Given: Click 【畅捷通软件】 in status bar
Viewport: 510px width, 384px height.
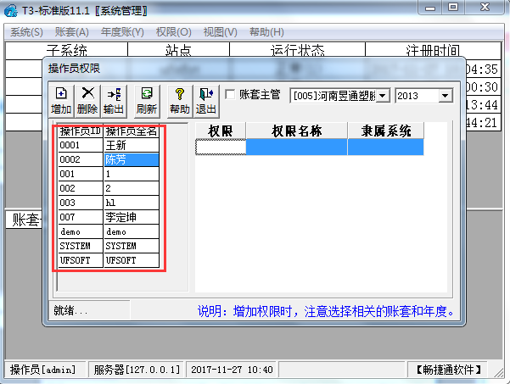Looking at the screenshot, I should [x=447, y=370].
